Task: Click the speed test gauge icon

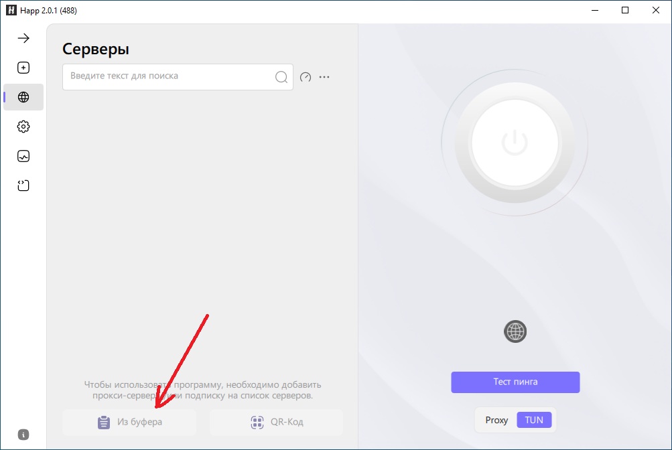Action: click(306, 77)
